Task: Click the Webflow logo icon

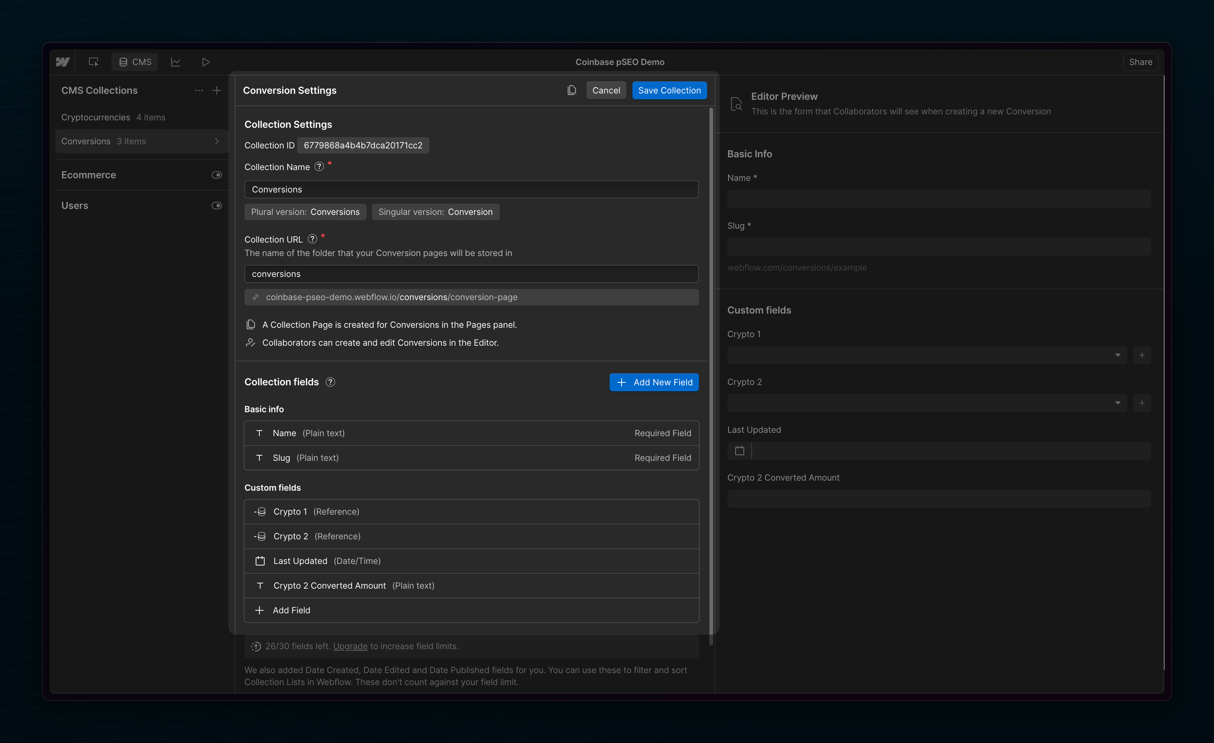Action: (x=62, y=62)
